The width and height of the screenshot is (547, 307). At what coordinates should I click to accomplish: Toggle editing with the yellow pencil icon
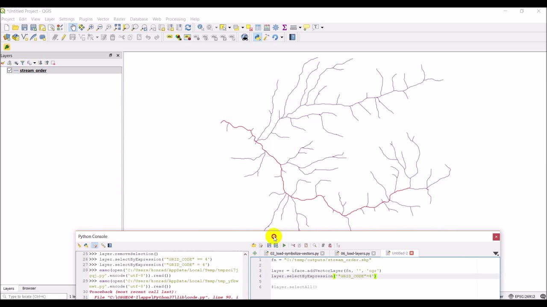point(64,37)
